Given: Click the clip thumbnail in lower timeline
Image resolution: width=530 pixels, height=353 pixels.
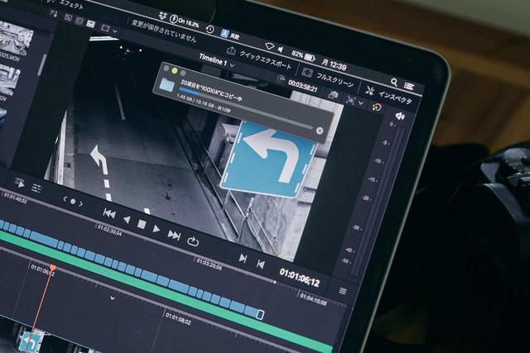Looking at the screenshot, I should [31, 341].
